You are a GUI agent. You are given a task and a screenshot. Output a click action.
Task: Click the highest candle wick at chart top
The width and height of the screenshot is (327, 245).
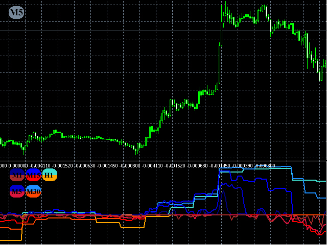[x=226, y=8]
